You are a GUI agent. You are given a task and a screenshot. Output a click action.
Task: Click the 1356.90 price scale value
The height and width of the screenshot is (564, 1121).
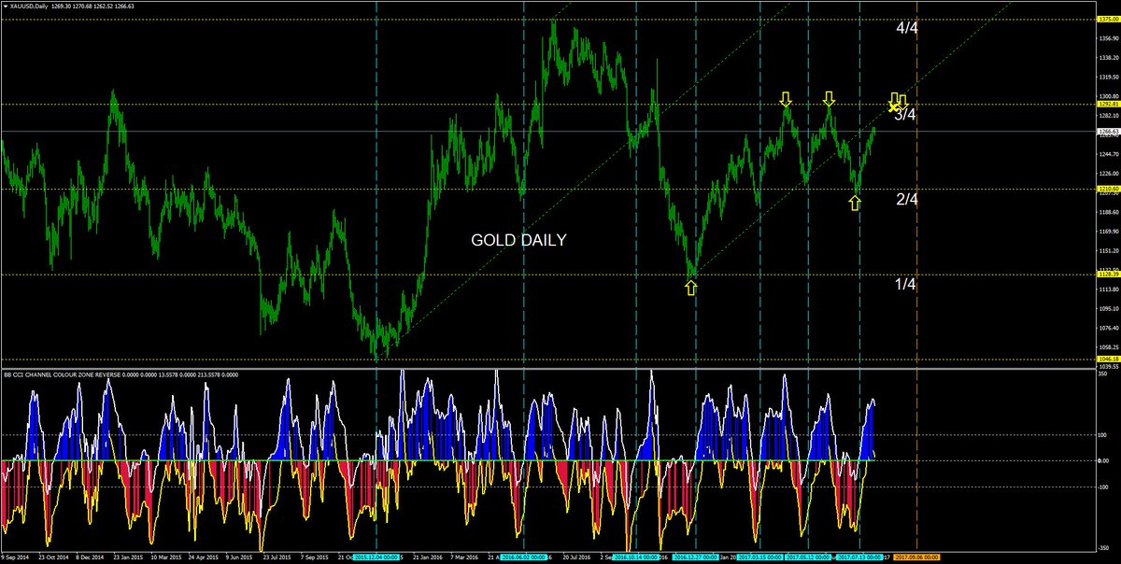1108,38
